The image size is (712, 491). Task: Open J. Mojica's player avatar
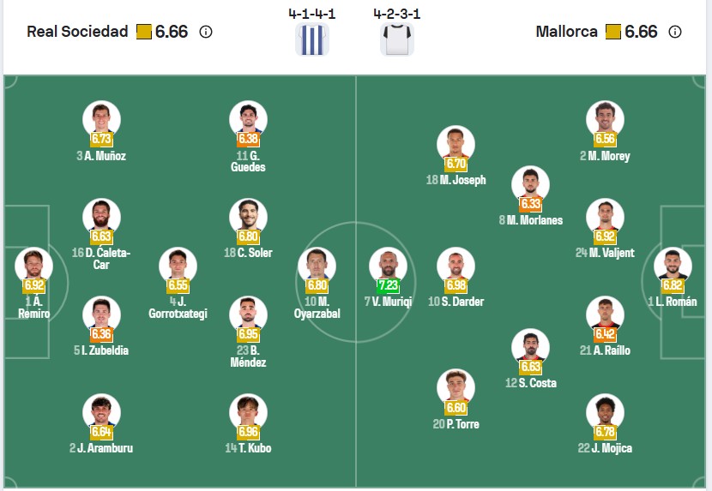pos(605,412)
